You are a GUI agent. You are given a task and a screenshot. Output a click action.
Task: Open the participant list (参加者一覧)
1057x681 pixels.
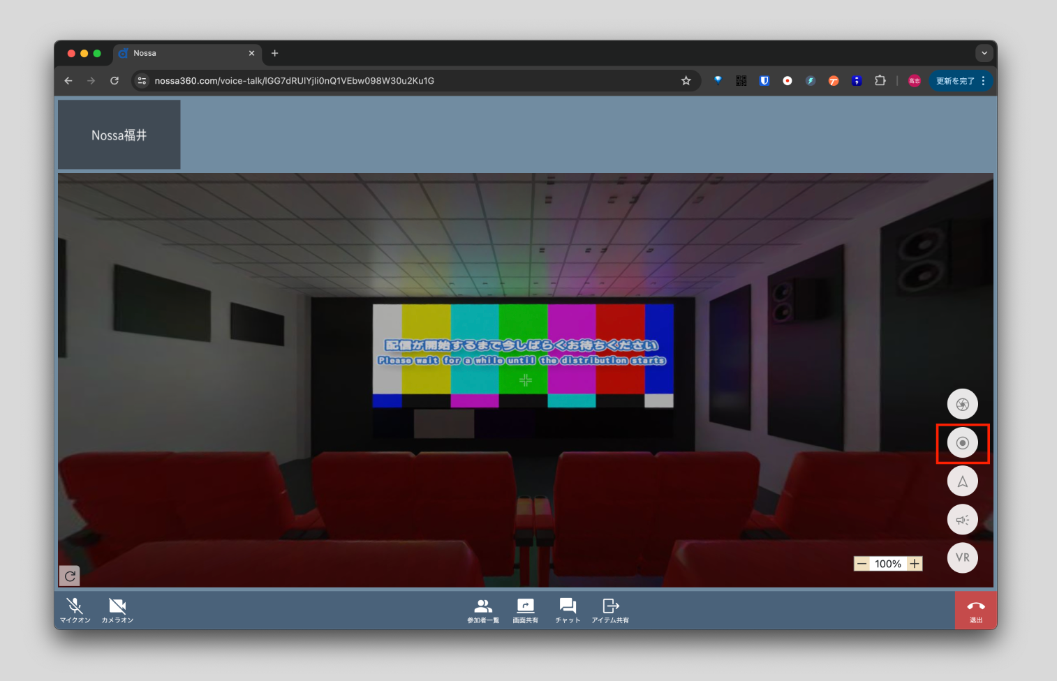483,611
